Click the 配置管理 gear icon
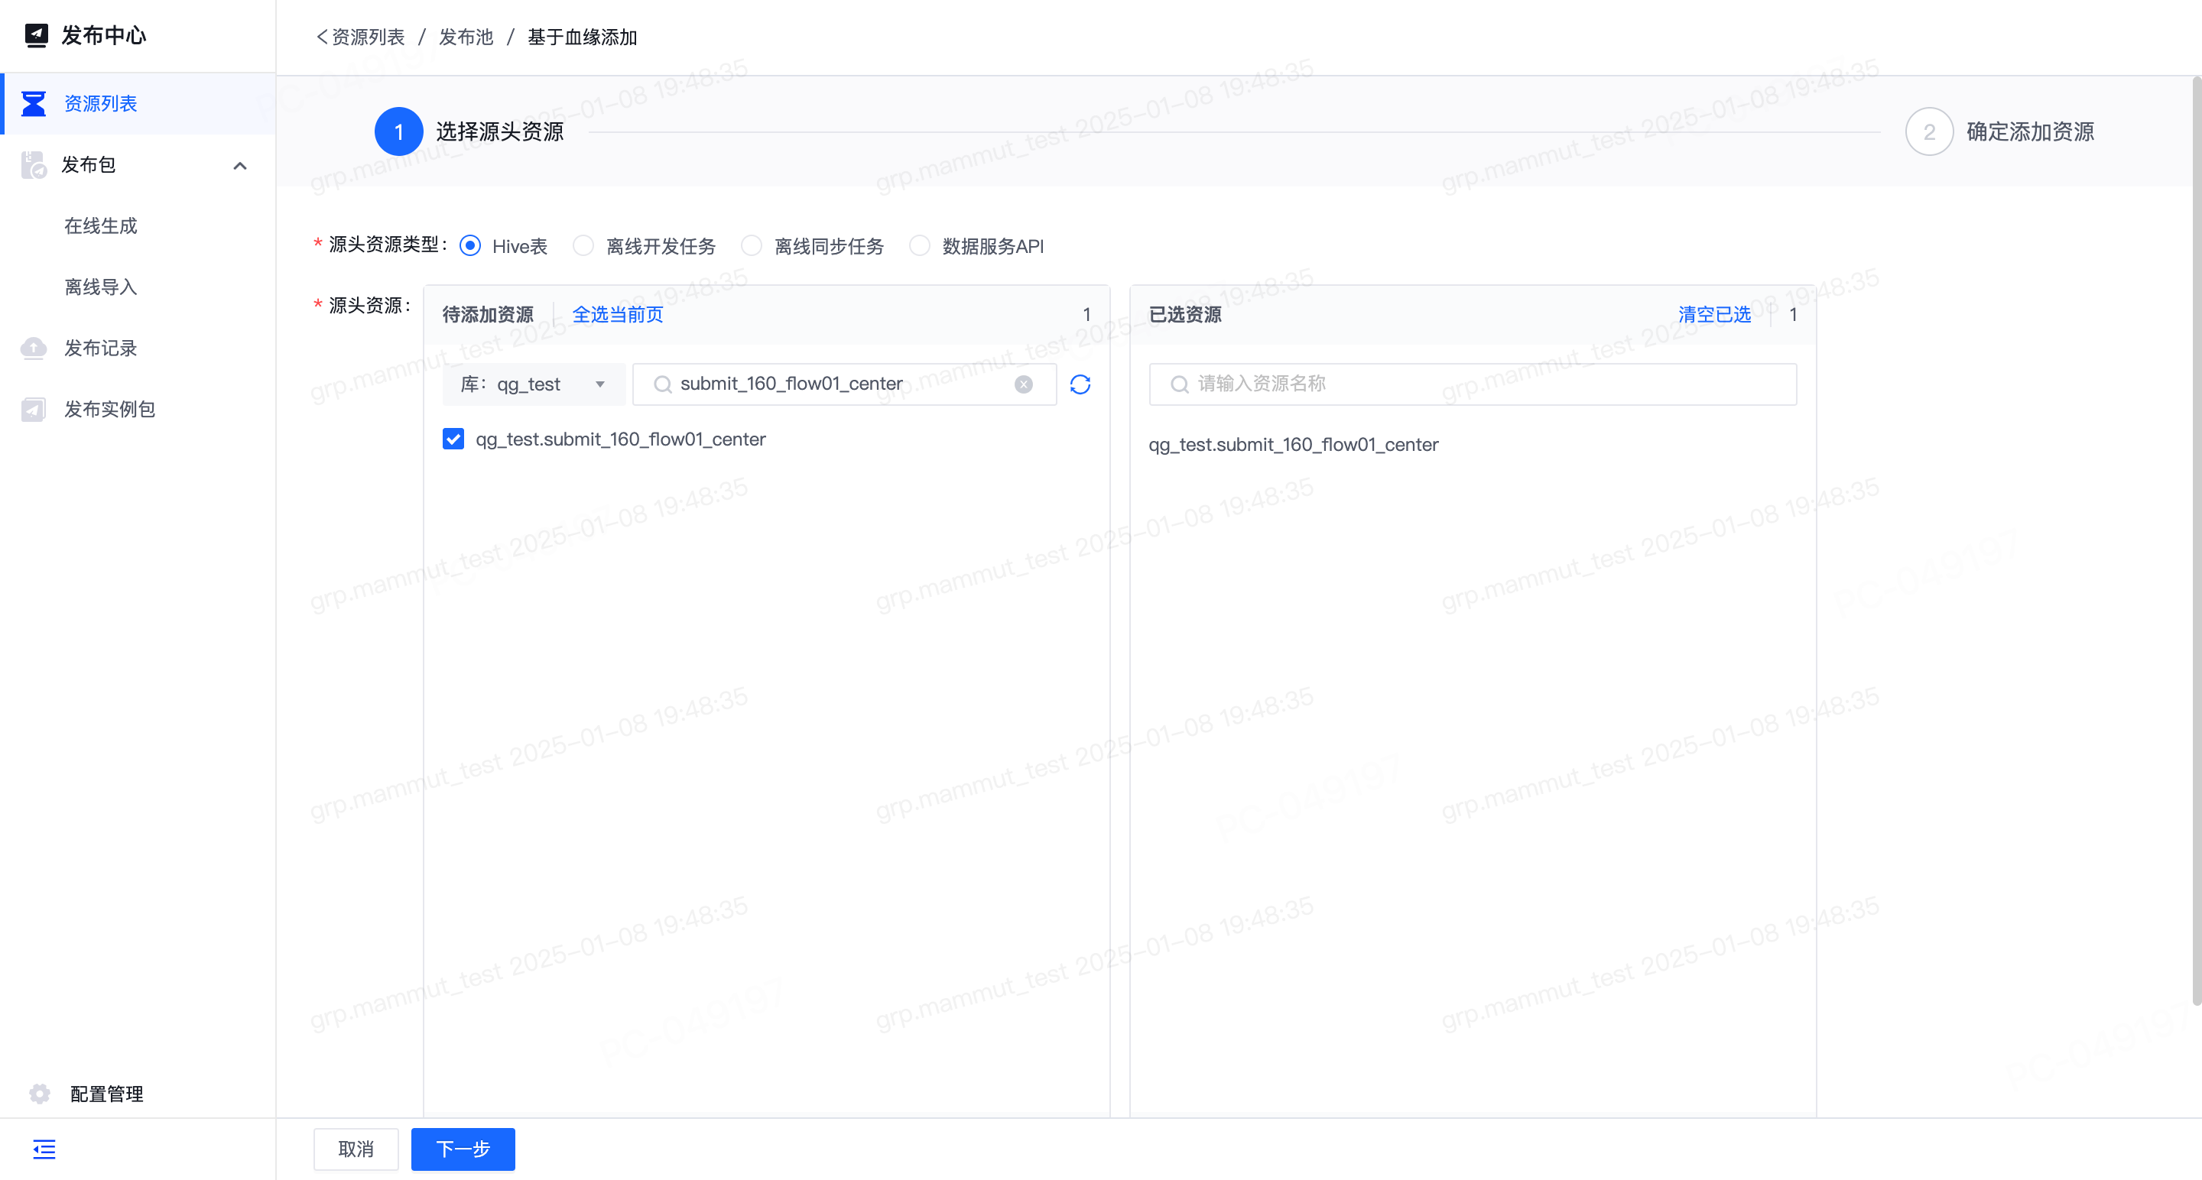Screen dimensions: 2202x1180 39,1094
